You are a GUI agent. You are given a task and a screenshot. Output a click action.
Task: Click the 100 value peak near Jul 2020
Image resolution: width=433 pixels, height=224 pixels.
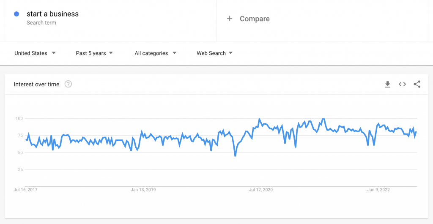tap(259, 119)
